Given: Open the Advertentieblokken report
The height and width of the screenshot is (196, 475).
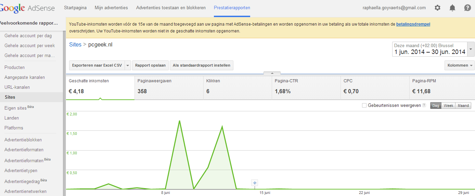Looking at the screenshot, I should coord(23,140).
